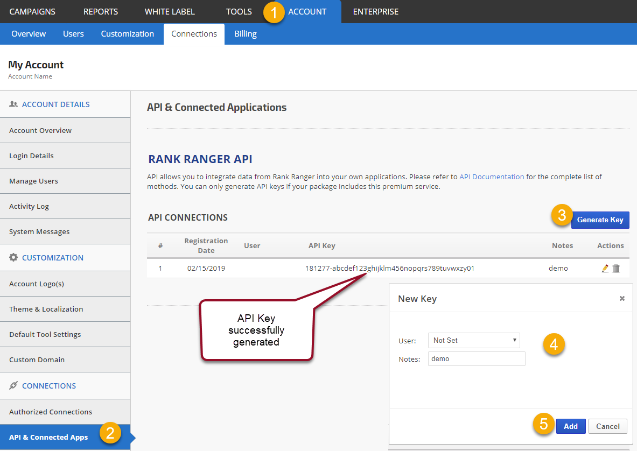Click the Connections link icon in sidebar

[13, 385]
